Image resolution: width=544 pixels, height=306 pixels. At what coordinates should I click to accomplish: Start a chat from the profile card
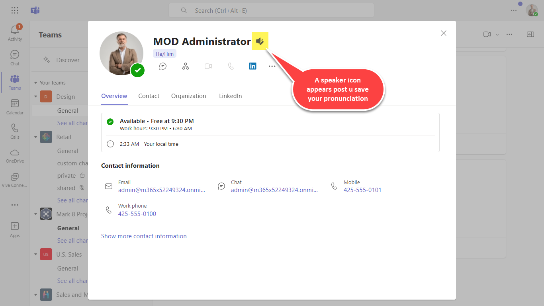point(163,66)
